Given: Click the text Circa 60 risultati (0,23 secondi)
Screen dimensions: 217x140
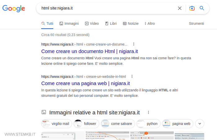Looking at the screenshot, I should (x=65, y=35).
